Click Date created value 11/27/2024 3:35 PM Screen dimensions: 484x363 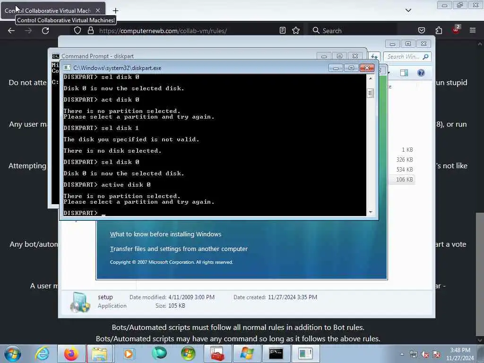click(292, 297)
